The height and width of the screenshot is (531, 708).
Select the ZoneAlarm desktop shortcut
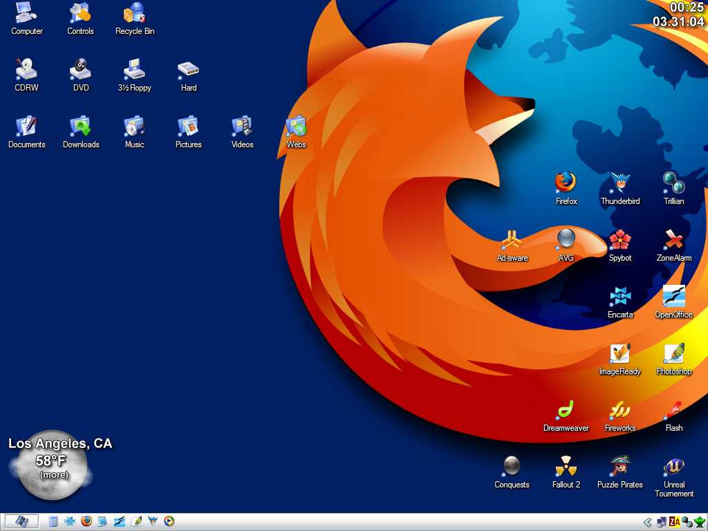[674, 245]
